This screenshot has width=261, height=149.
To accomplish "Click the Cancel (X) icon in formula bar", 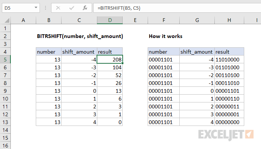I will (x=58, y=8).
